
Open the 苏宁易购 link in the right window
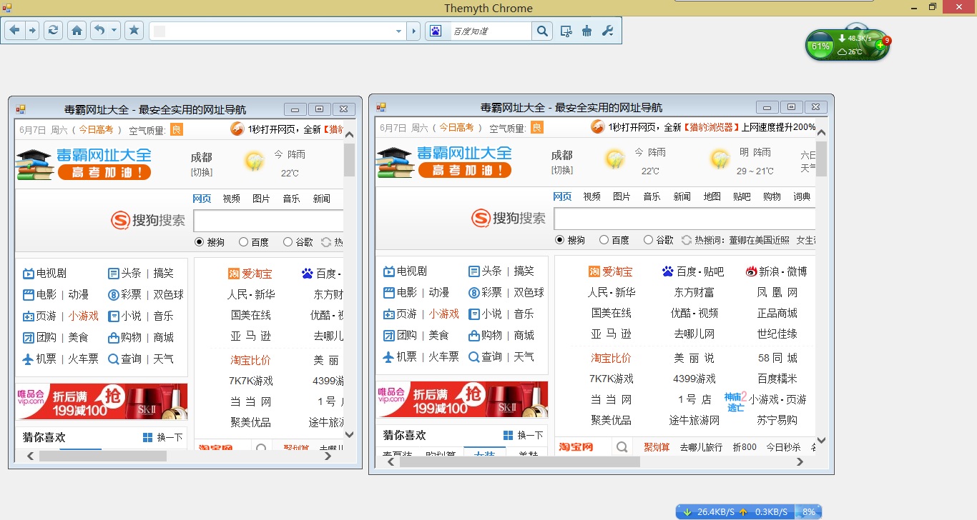pyautogui.click(x=777, y=420)
